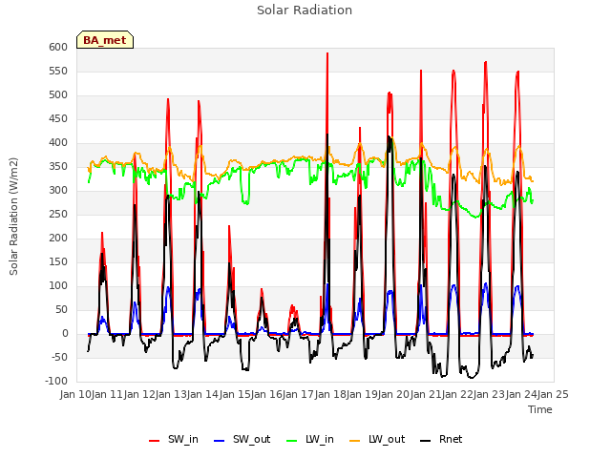Click the Jan 22 x-axis date label
Screen dimensions: 611x458
point(457,395)
